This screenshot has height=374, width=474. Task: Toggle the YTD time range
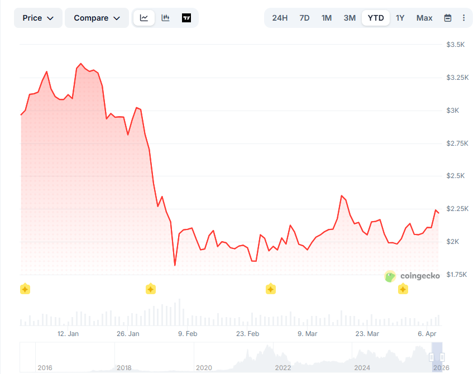tap(375, 17)
